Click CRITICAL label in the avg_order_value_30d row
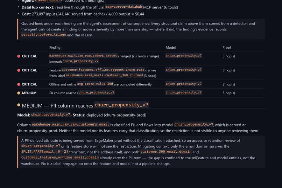This screenshot has height=188, width=282. [x=29, y=84]
